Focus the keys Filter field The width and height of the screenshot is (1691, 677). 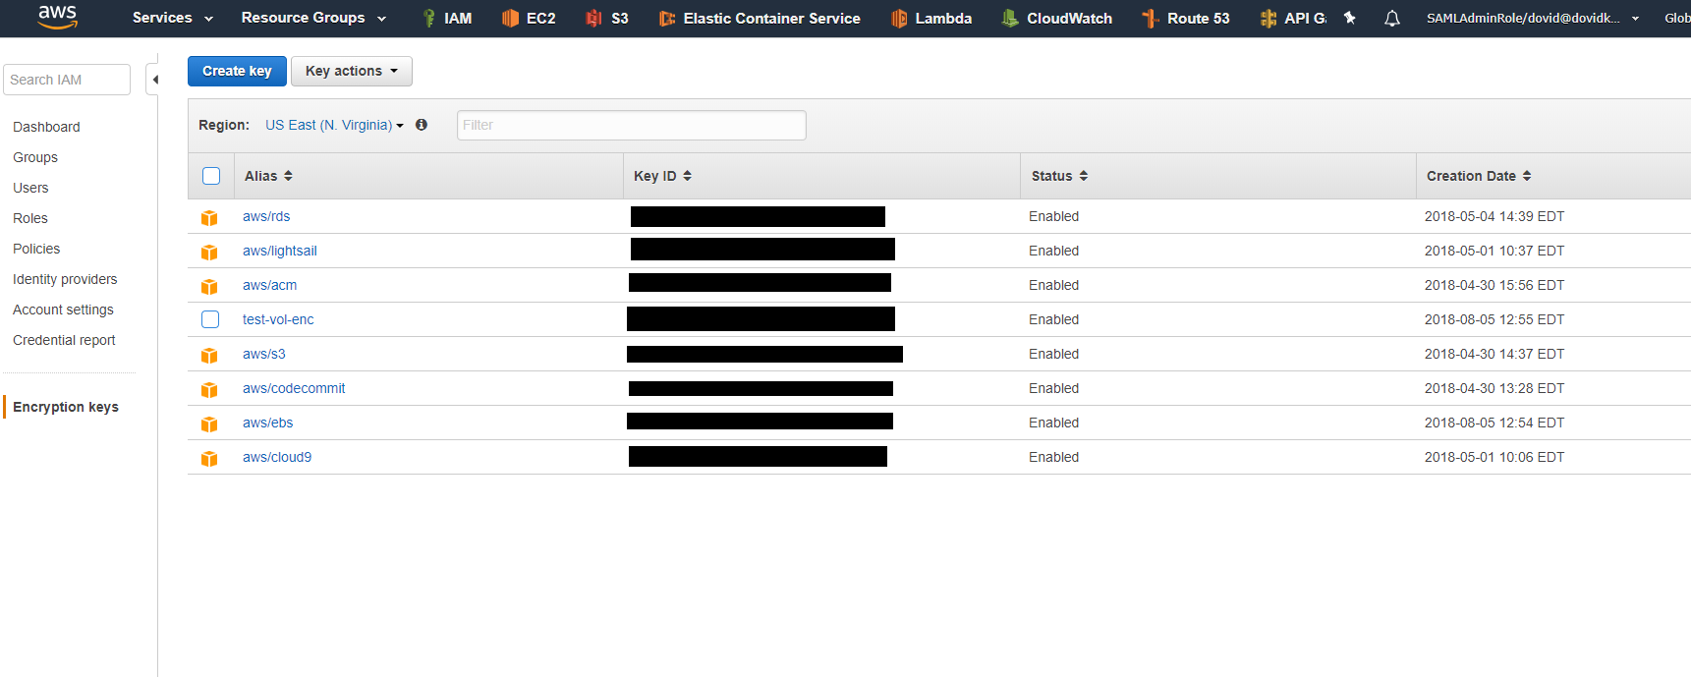tap(632, 125)
